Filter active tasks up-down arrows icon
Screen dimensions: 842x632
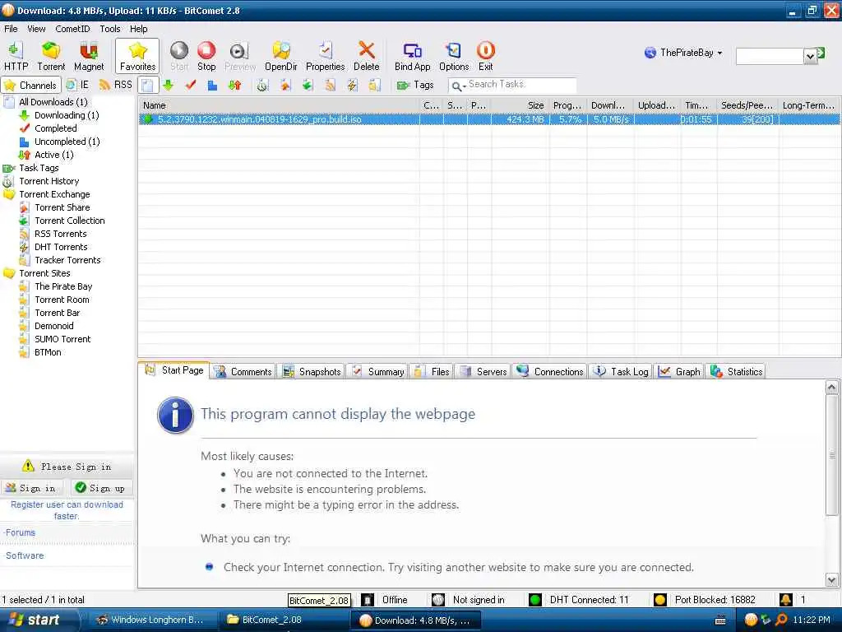pos(234,85)
